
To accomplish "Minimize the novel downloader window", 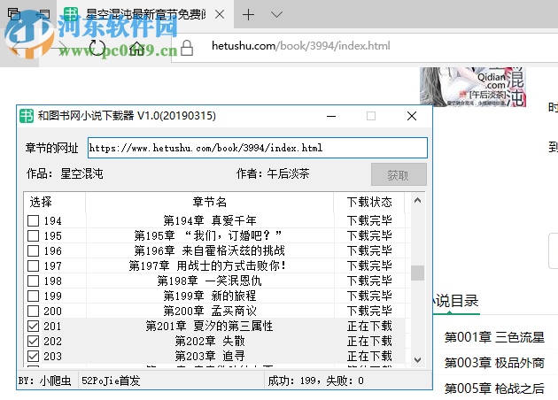I will (331, 116).
